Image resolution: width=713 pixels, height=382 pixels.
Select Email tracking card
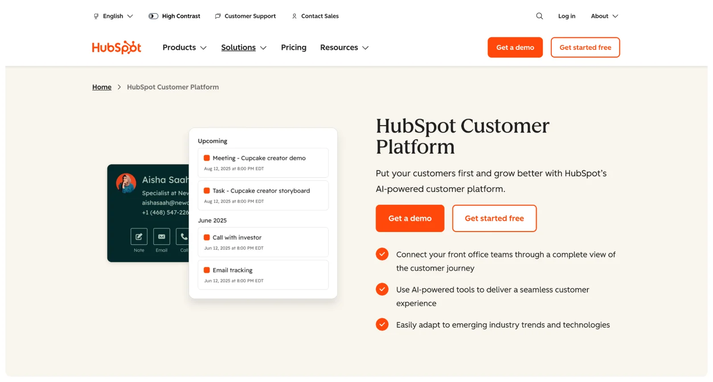coord(263,275)
